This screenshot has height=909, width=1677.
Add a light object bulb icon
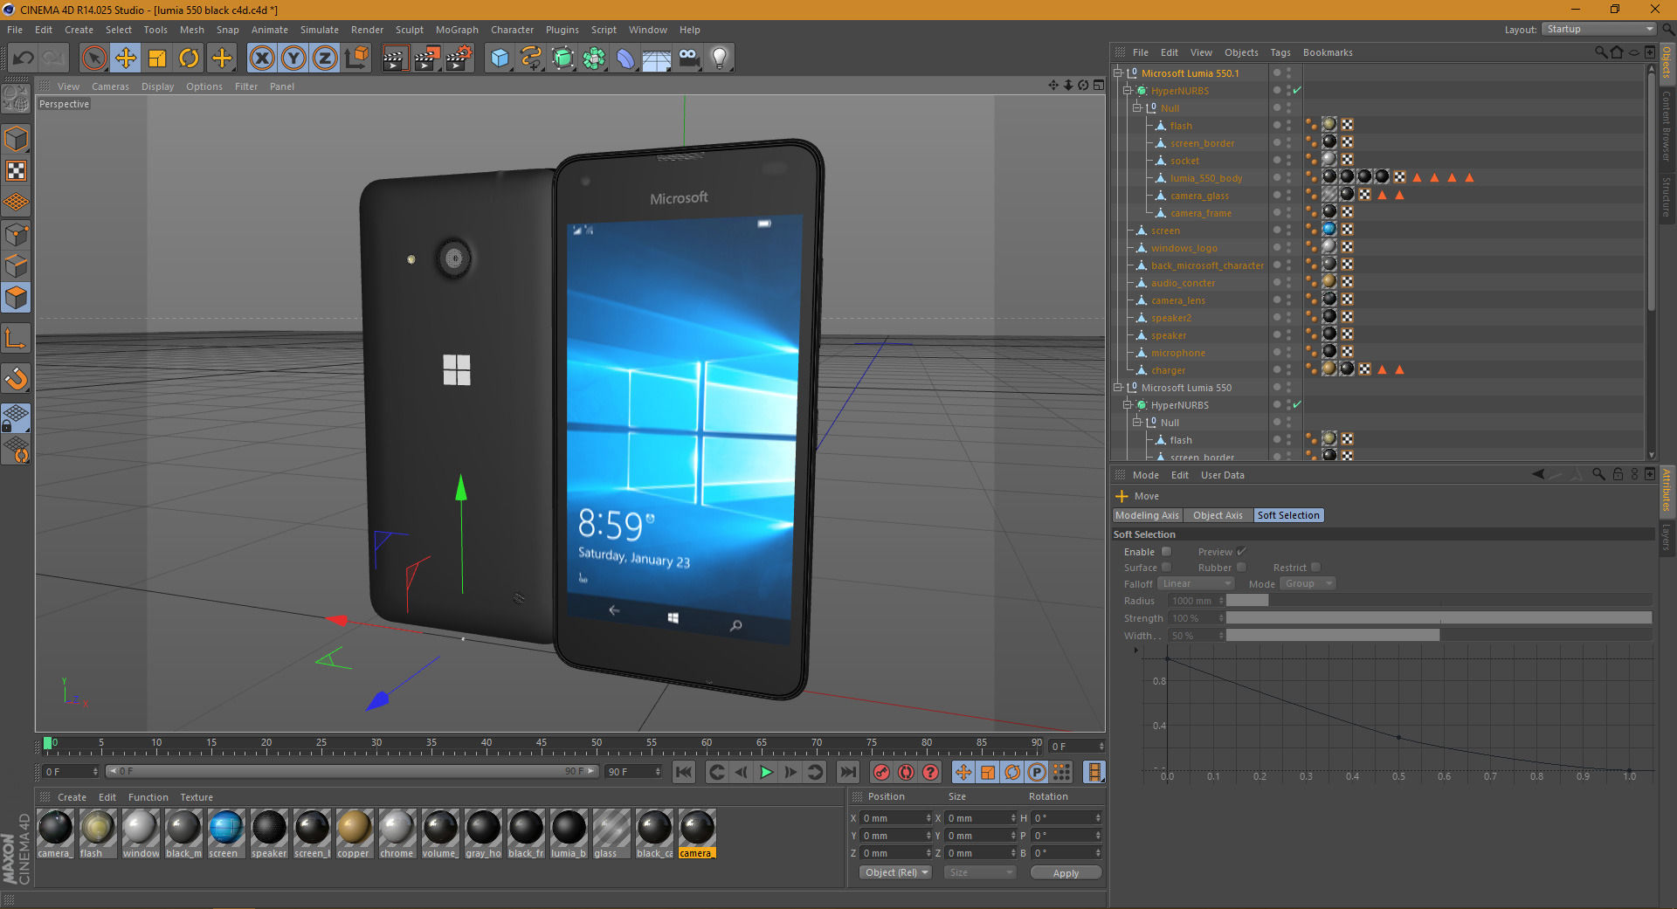719,59
